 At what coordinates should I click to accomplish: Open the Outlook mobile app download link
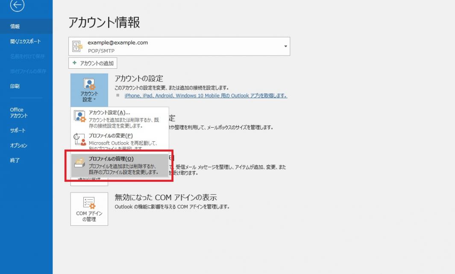[x=205, y=96]
